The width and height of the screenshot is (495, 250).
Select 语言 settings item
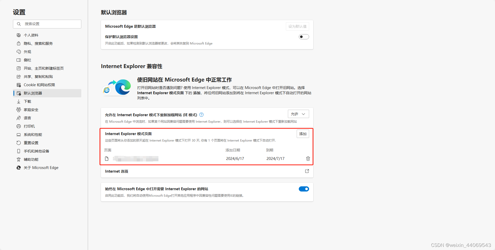click(x=47, y=118)
